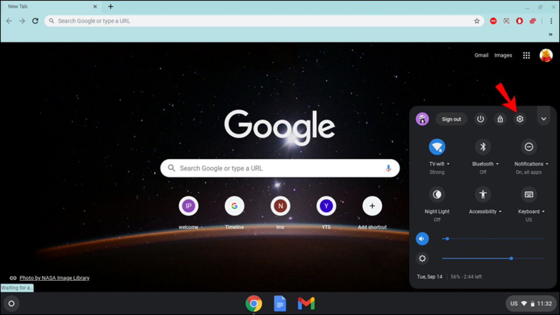Click the power icon in quick settings

point(480,119)
